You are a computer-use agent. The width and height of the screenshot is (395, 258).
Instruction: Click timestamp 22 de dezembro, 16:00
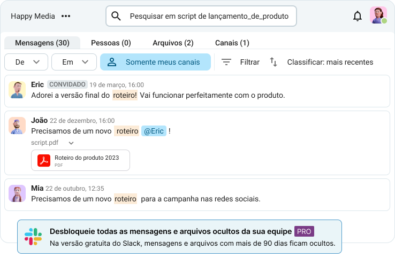pyautogui.click(x=82, y=121)
